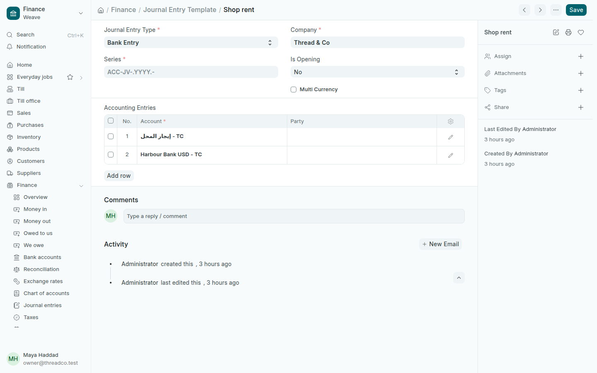Open Money in sidebar item
Image resolution: width=597 pixels, height=373 pixels.
35,209
